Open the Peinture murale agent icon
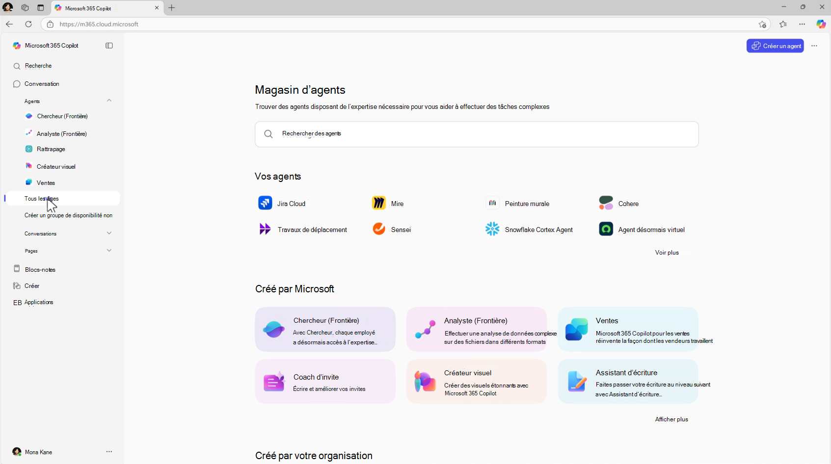 point(492,203)
